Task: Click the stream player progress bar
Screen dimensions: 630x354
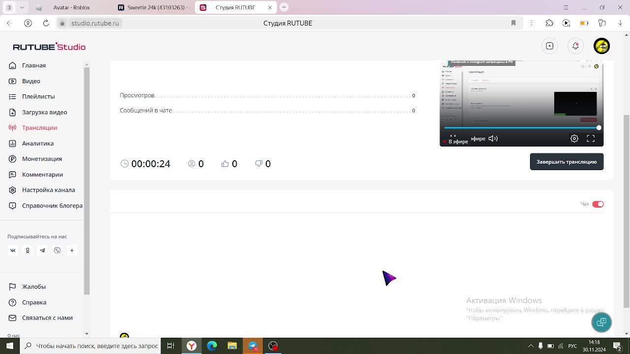Action: point(521,128)
